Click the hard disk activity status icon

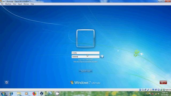(140, 90)
